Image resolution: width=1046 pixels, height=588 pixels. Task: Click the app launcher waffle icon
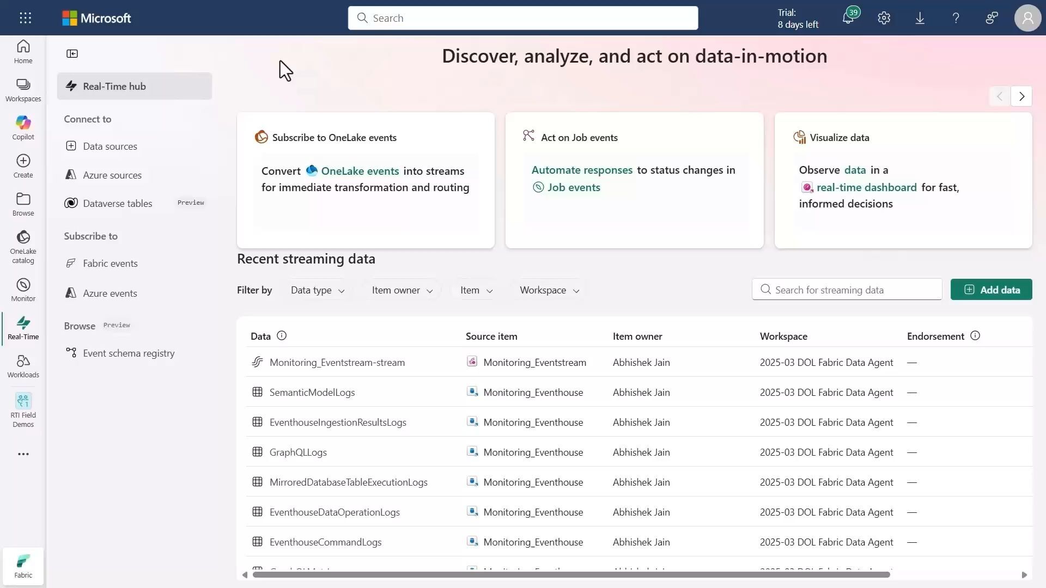(x=25, y=18)
